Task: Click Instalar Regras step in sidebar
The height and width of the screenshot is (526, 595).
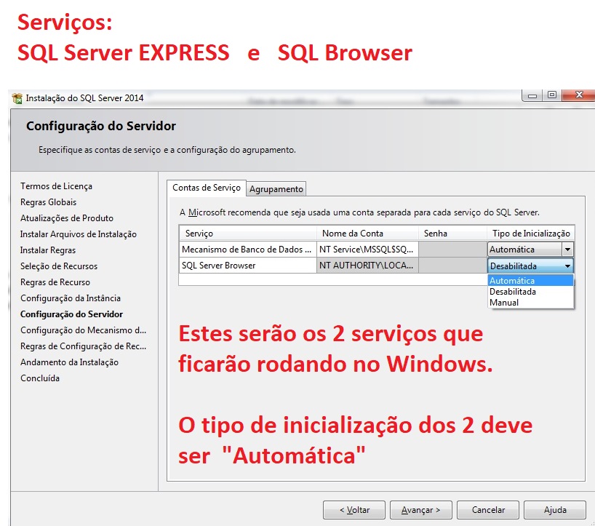Action: (48, 250)
